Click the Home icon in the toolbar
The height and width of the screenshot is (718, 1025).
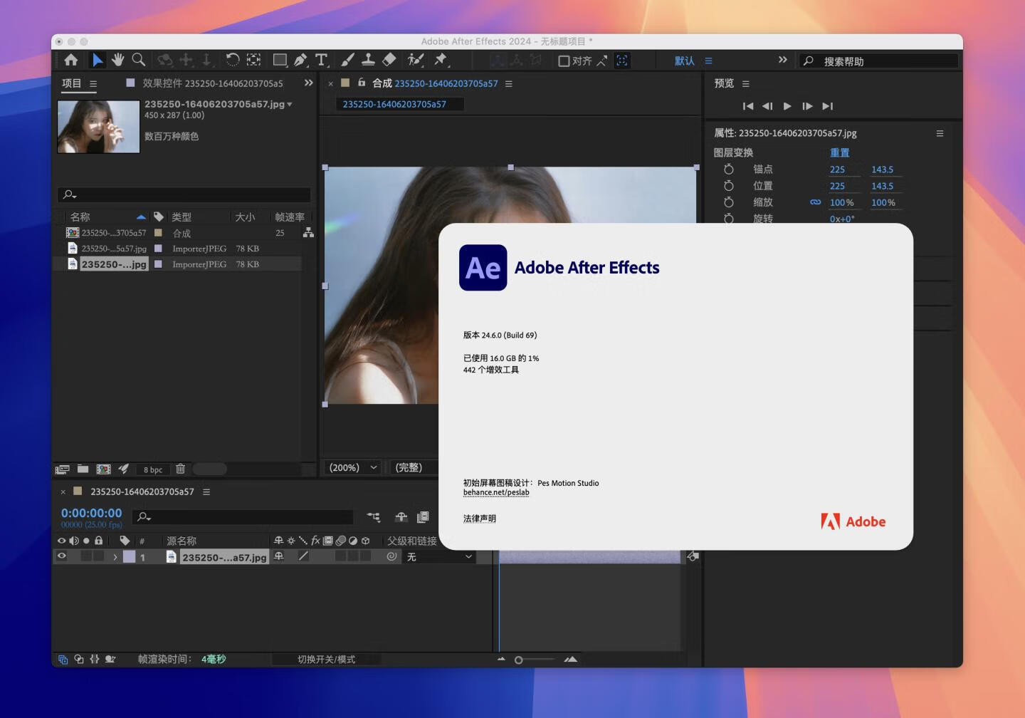[71, 61]
